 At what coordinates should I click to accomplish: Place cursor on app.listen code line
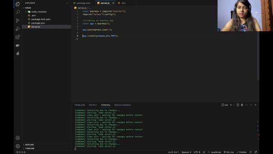(100, 36)
